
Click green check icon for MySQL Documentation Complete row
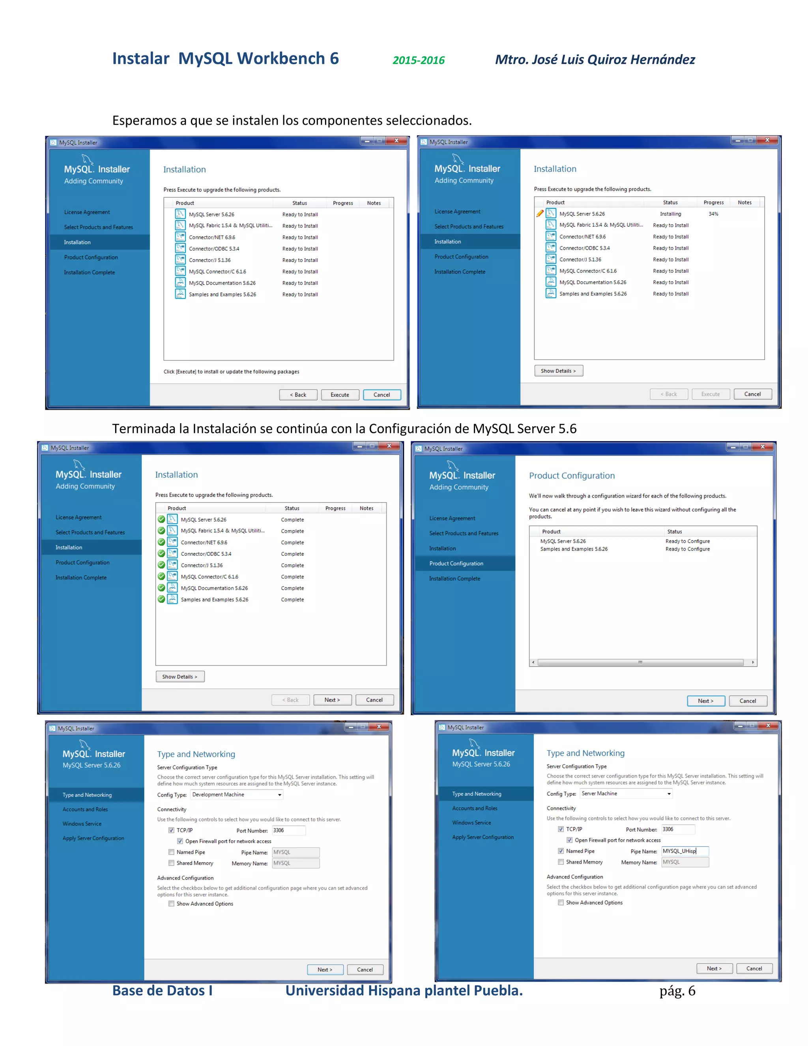pyautogui.click(x=161, y=588)
